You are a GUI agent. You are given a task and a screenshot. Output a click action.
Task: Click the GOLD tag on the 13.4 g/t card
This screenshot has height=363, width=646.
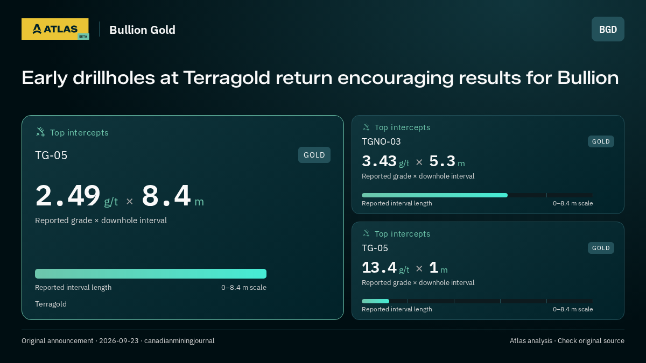(601, 248)
